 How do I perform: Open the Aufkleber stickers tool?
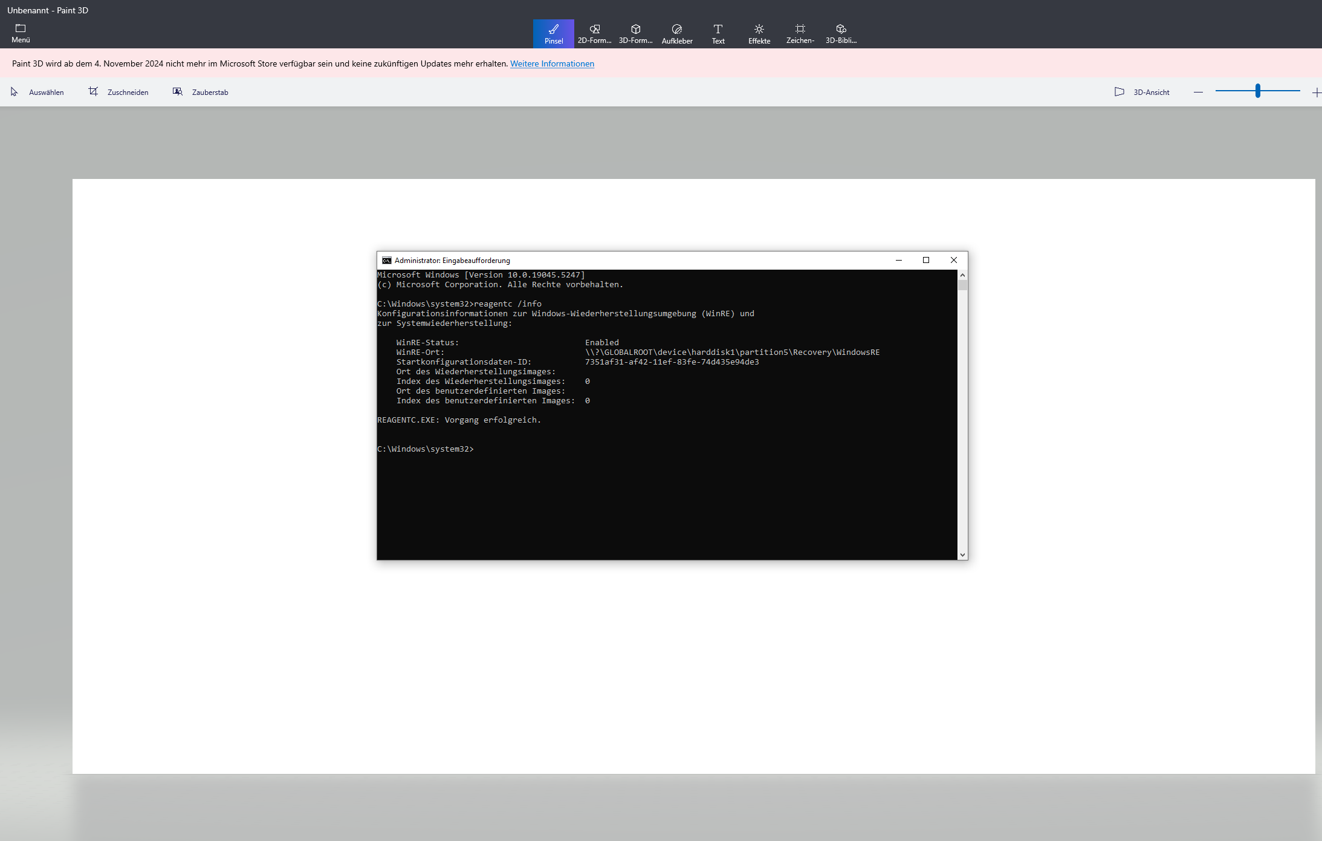point(676,33)
